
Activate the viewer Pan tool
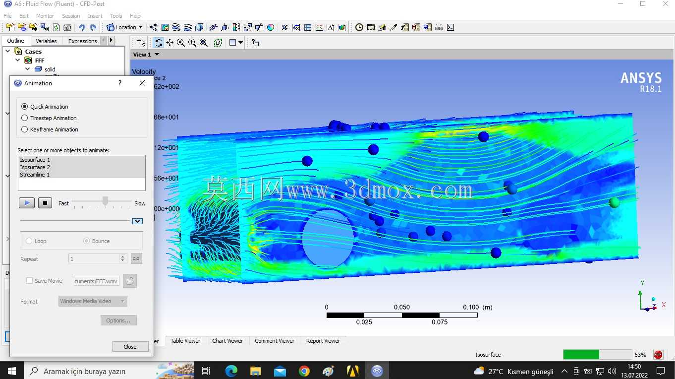click(x=169, y=43)
